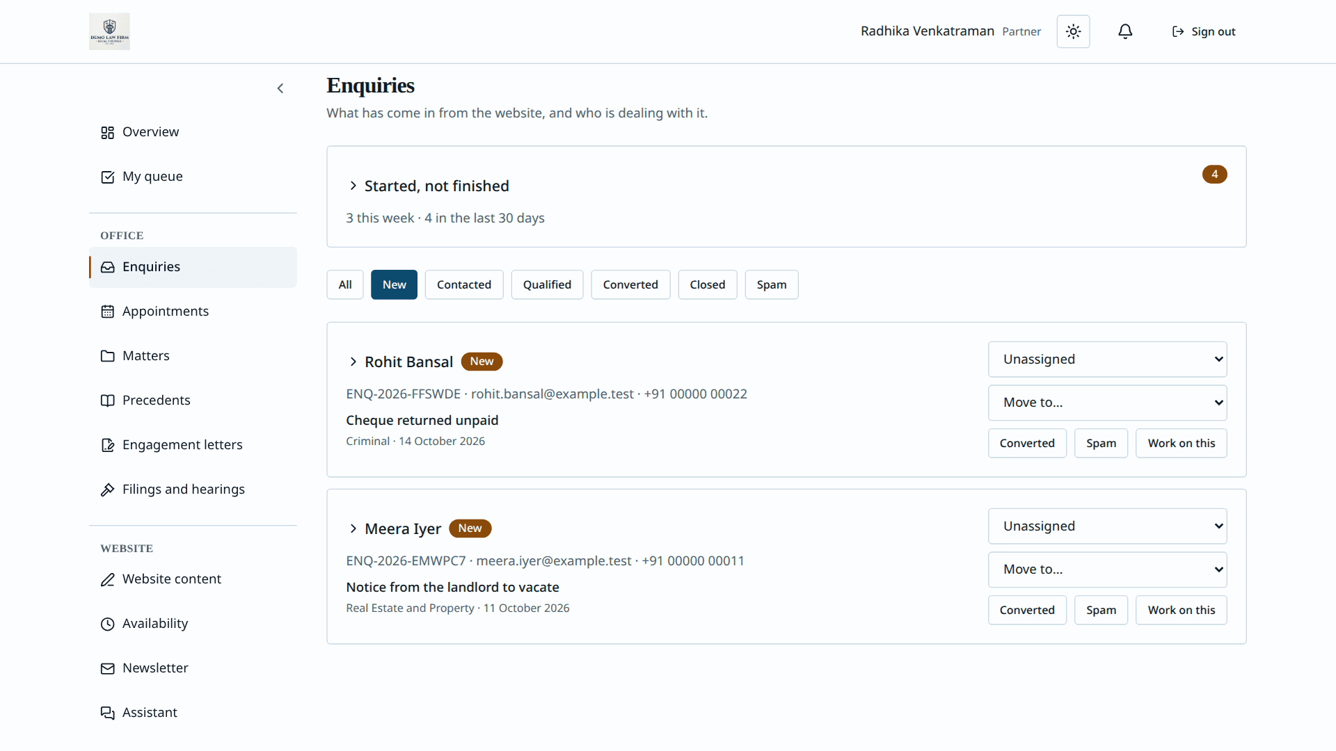Click Radhika Venkatraman user name
Viewport: 1336px width, 751px height.
tap(928, 31)
